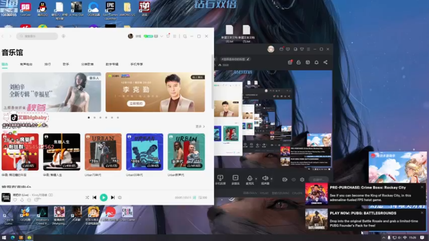
Task: Click 立即预约 on the 李克勤 banner
Action: (x=136, y=103)
